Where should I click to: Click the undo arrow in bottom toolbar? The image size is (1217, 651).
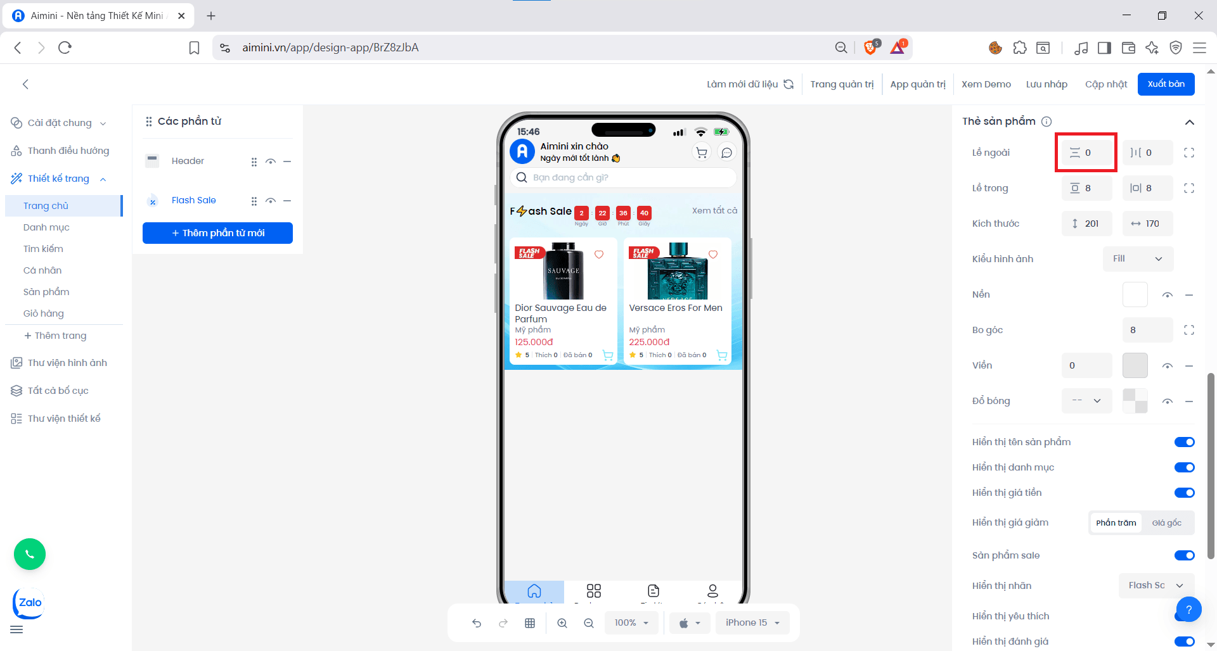pyautogui.click(x=477, y=623)
